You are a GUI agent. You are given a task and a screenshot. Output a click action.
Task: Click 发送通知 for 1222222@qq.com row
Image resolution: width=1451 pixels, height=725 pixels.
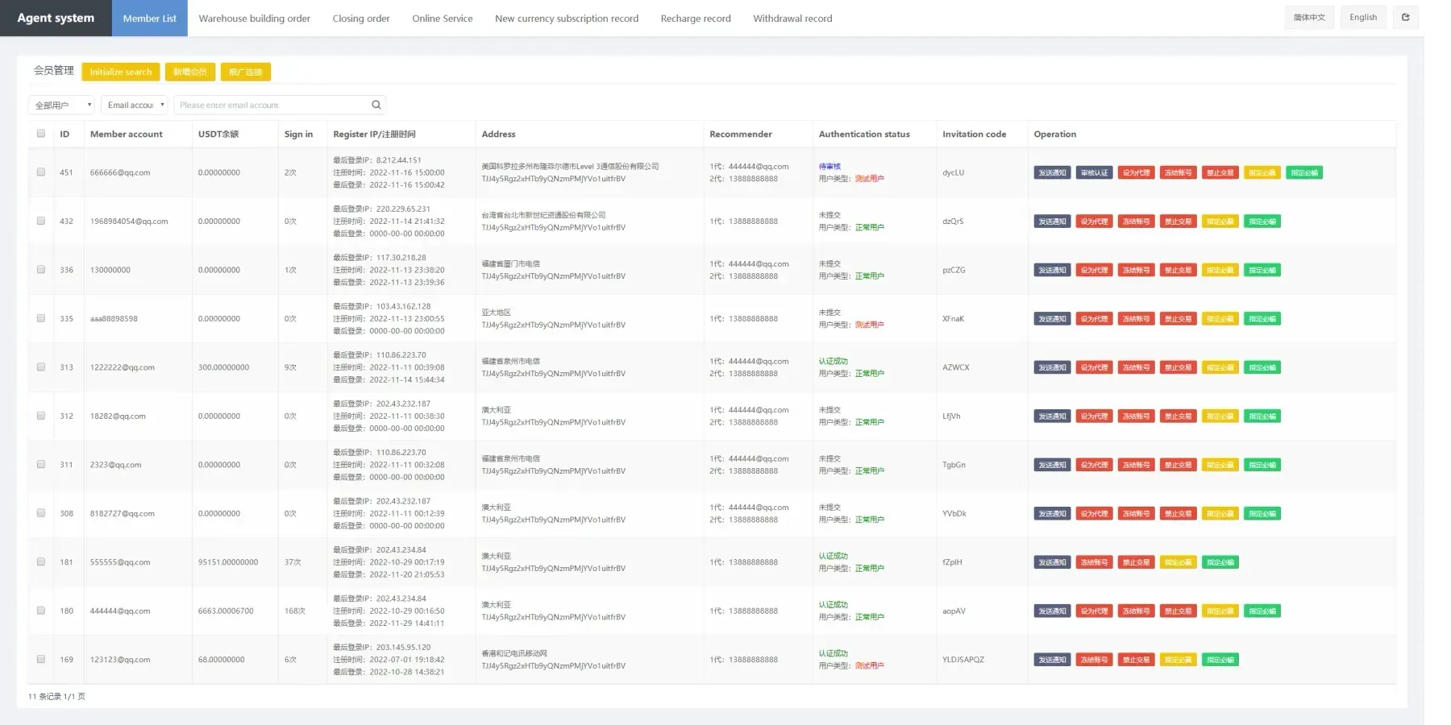click(x=1052, y=367)
